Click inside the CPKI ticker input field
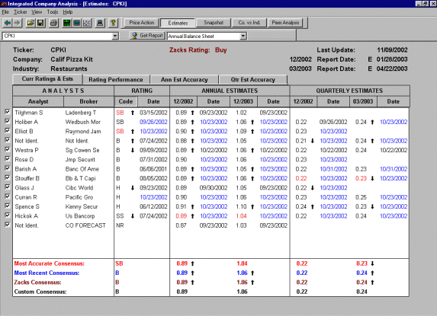Screen dimensions: 437x316 tap(57, 36)
